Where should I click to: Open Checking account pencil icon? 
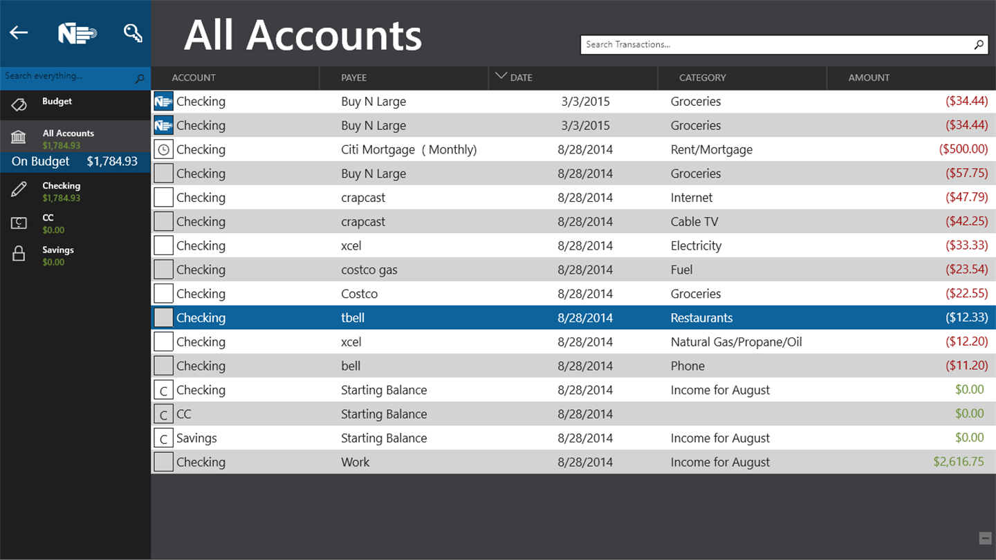tap(19, 189)
